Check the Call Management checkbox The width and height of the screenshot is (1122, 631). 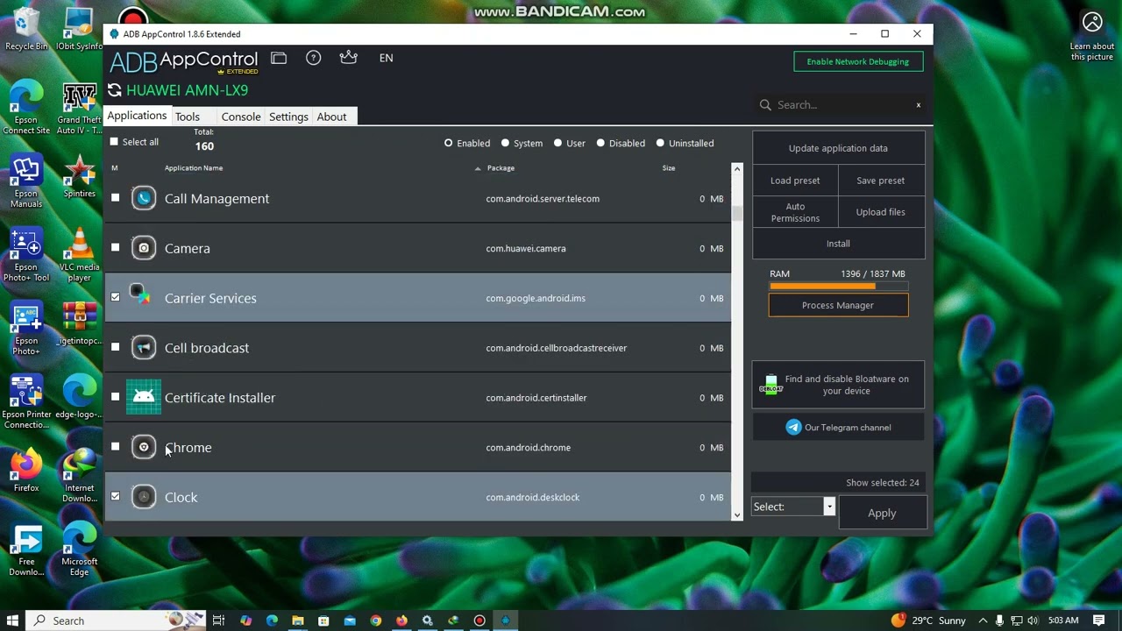(115, 198)
